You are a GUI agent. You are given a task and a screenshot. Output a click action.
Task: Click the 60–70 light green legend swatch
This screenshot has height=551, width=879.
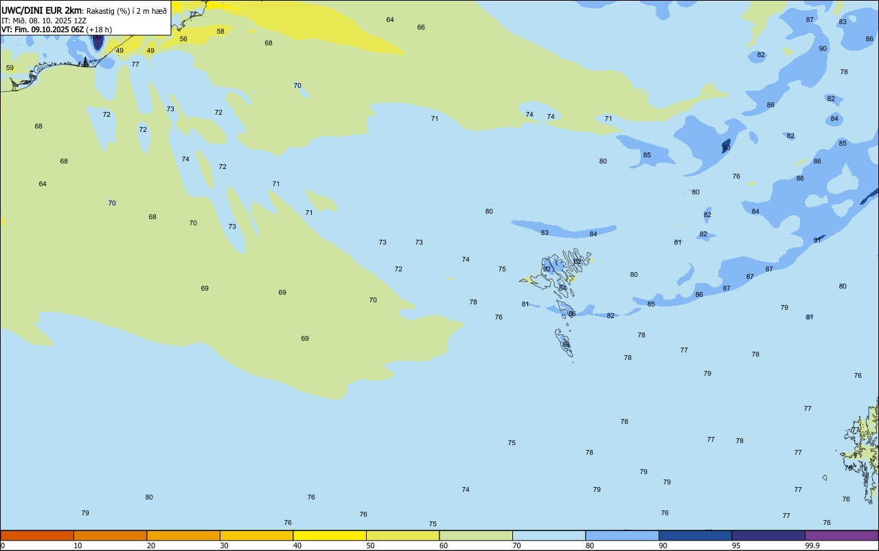[476, 535]
